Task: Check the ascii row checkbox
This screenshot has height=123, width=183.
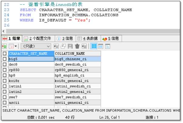Action: pyautogui.click(x=5, y=103)
